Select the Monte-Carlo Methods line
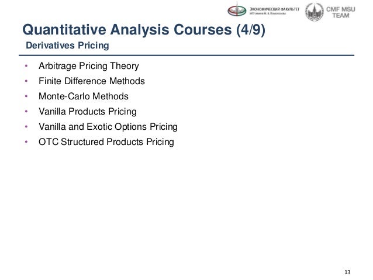 coord(84,96)
